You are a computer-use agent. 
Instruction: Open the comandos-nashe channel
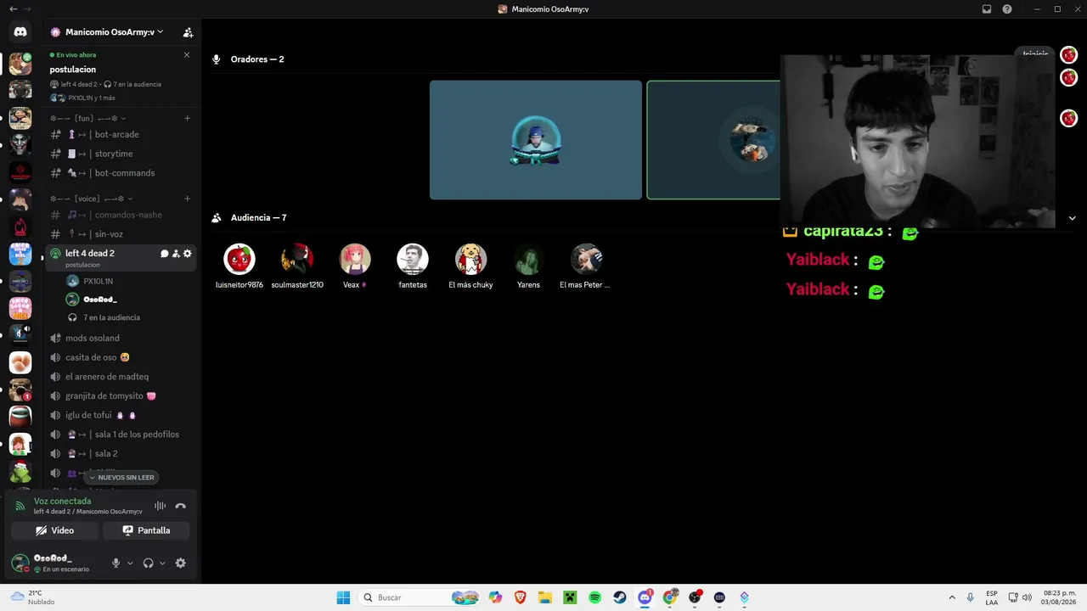(121, 215)
